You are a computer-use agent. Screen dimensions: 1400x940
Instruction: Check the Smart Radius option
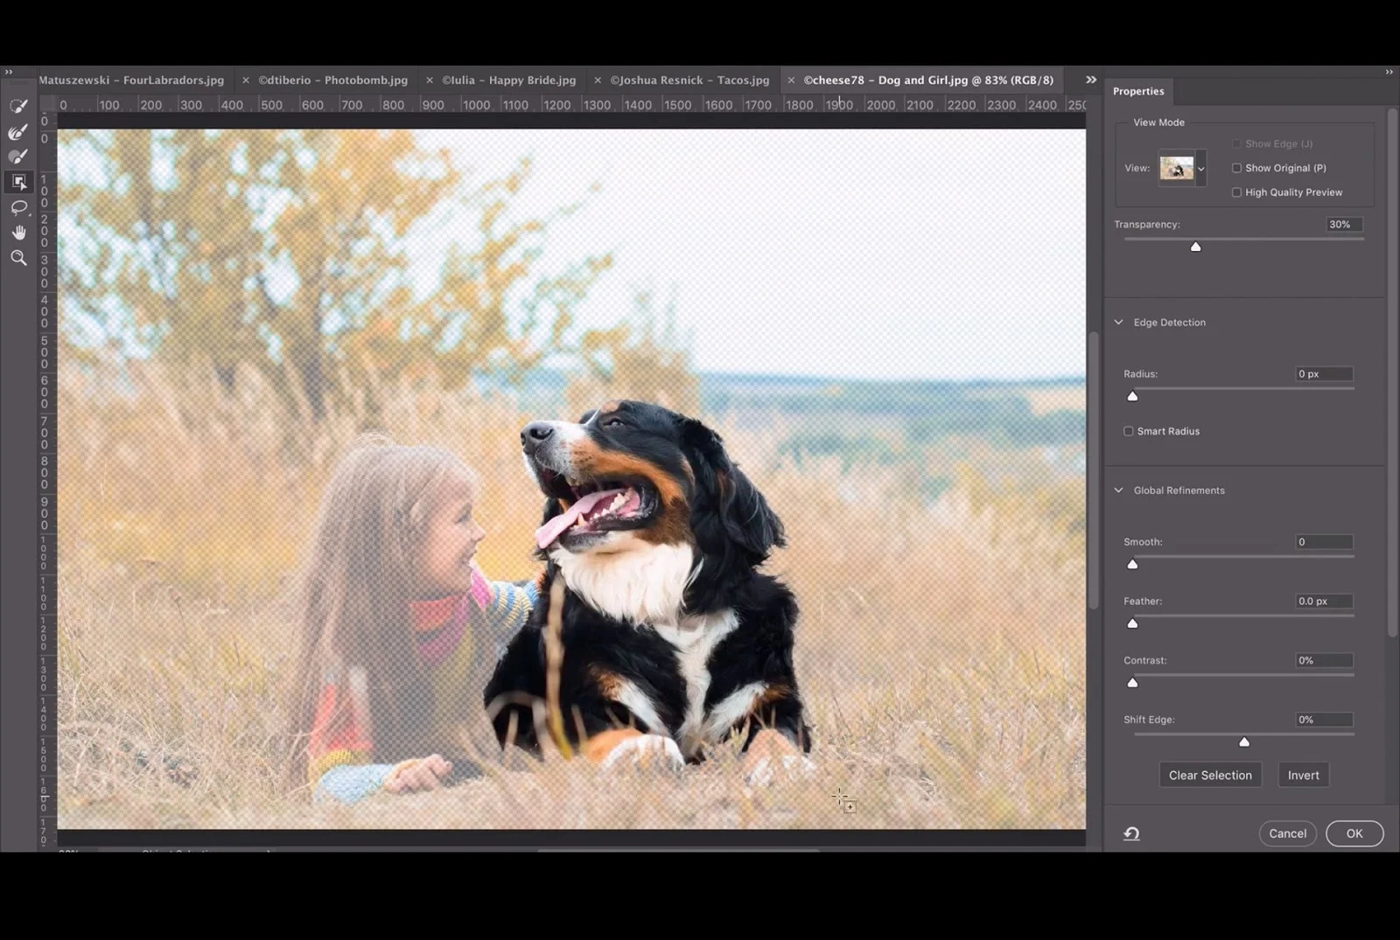(1129, 431)
